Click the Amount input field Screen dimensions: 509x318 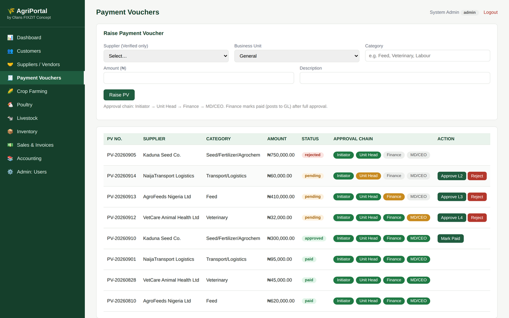[199, 78]
